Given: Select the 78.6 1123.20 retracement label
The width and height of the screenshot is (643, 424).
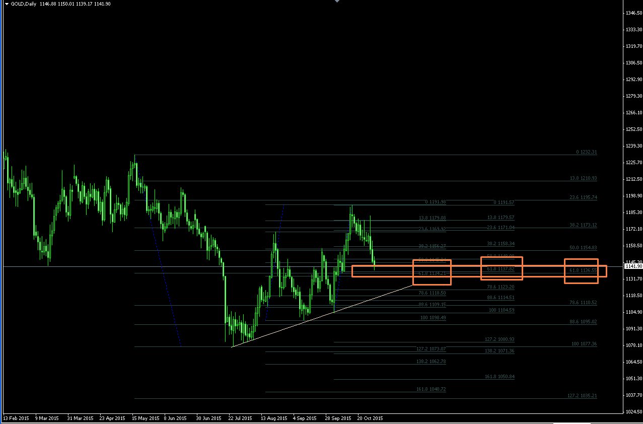Looking at the screenshot, I should pos(501,287).
